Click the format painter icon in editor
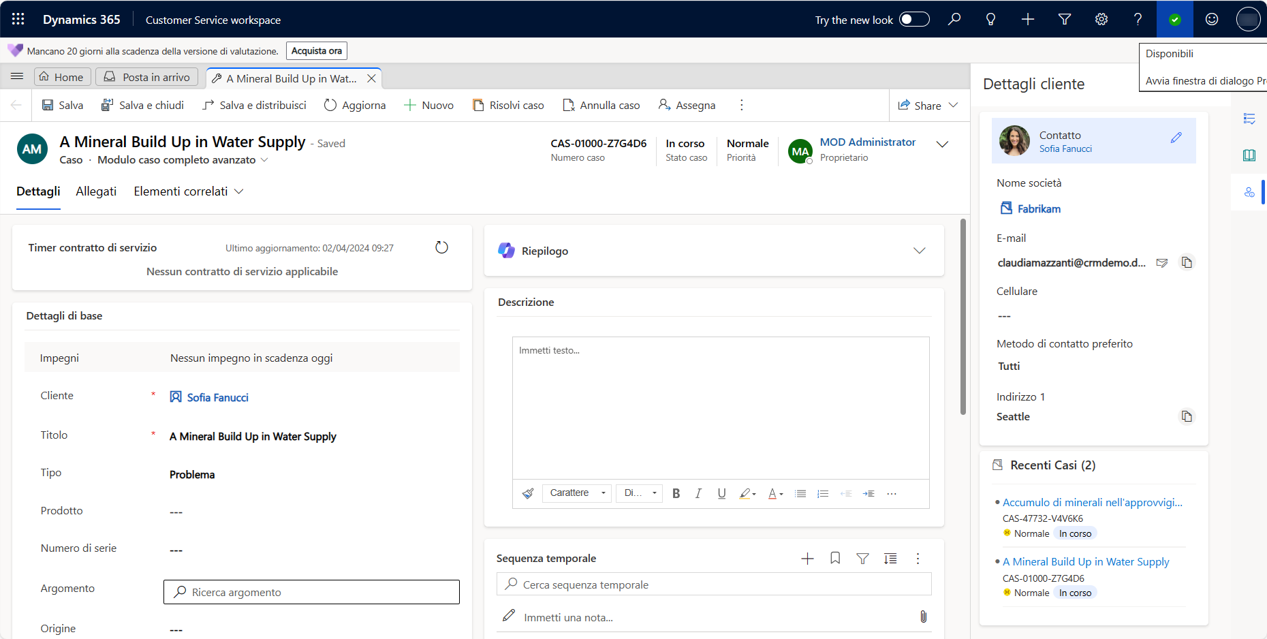The image size is (1267, 639). 528,493
